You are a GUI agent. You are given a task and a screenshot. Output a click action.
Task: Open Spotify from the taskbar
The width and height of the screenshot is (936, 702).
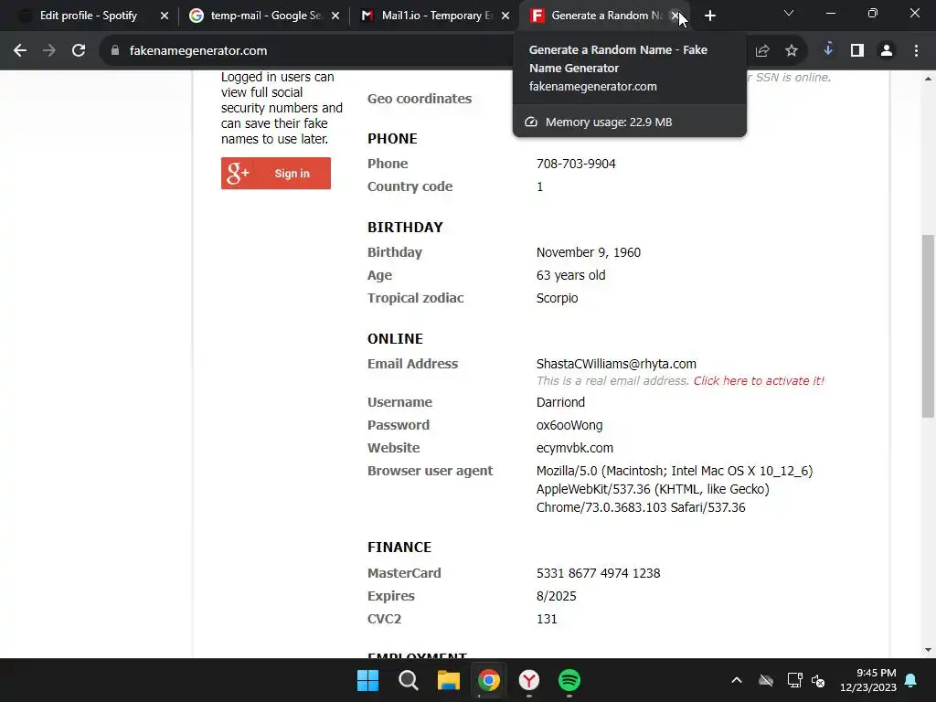point(569,680)
